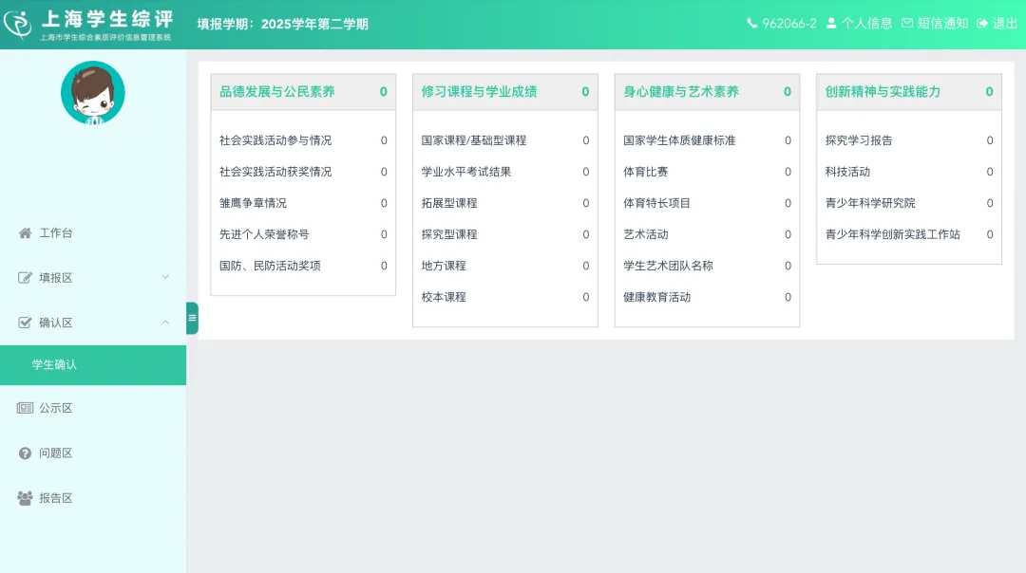Select the 体育特长项目 row
Viewport: 1026px width, 573px height.
708,203
